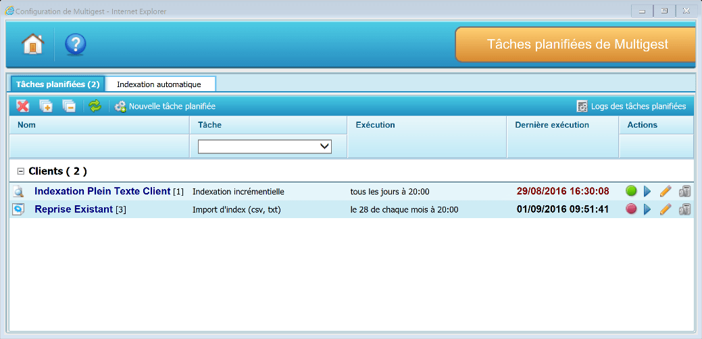Click the expand all groups icon

(x=46, y=106)
